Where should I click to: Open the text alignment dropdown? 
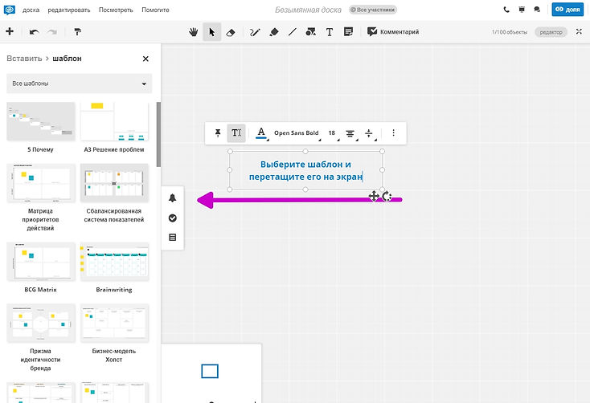350,133
